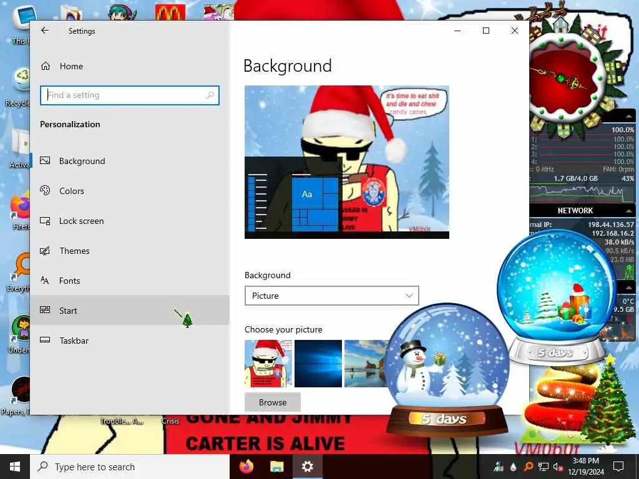Choose the Windows 10 blue logo wallpaper thumbnail
This screenshot has width=639, height=479.
(318, 364)
